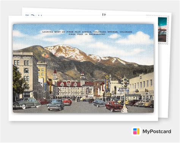Click the blue-gray car facing forward in center
Viewport: 180px width, 143px height.
(55, 105)
